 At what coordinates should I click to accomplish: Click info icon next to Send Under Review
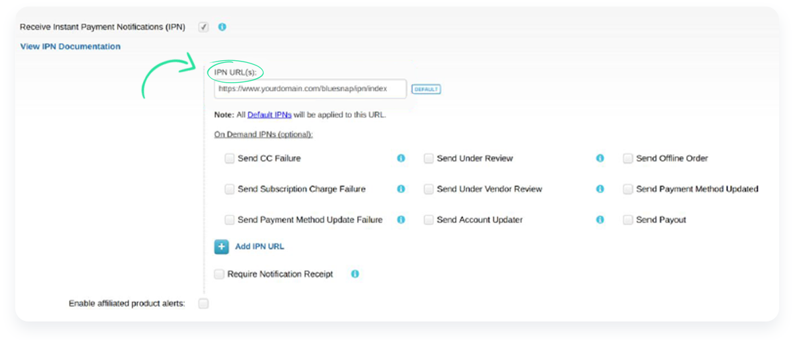[600, 159]
